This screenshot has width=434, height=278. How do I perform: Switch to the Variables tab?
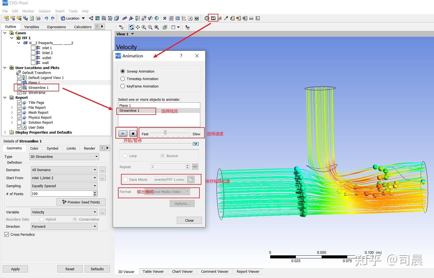click(31, 27)
